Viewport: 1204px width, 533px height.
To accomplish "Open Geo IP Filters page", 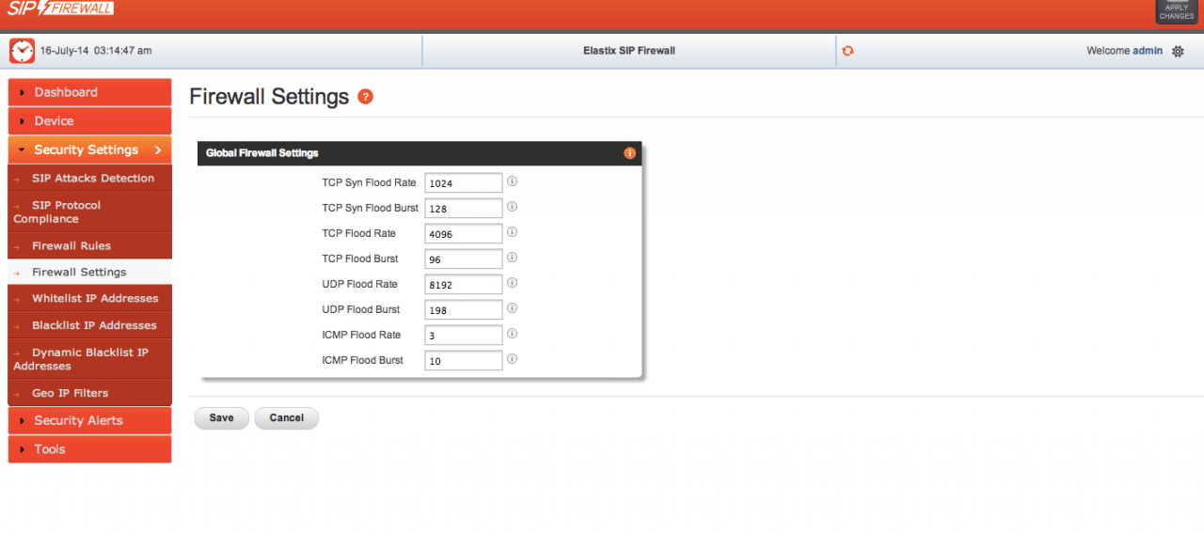I will 70,393.
